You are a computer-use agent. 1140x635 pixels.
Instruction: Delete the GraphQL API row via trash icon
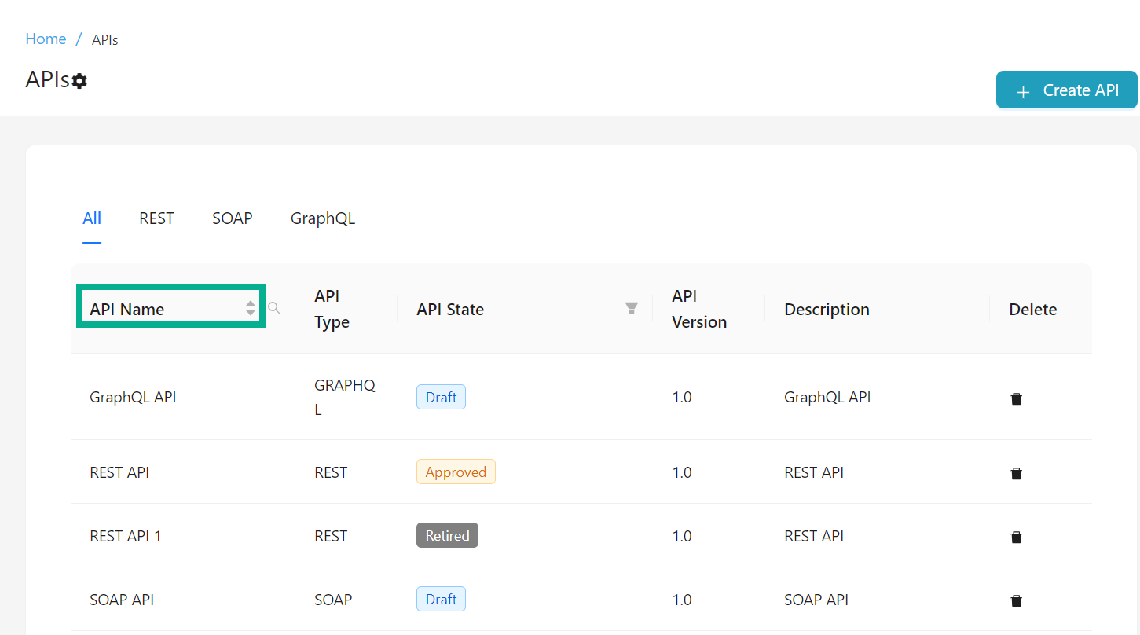pyautogui.click(x=1016, y=398)
